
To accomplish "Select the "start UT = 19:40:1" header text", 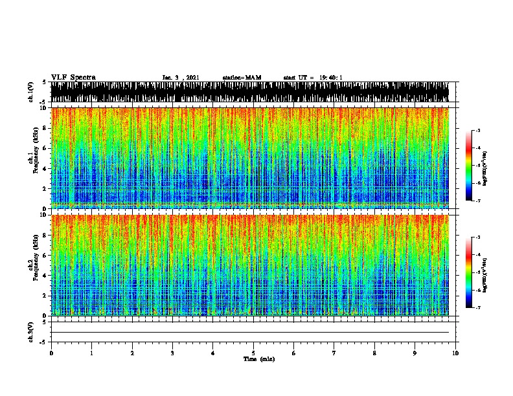I will pos(313,78).
